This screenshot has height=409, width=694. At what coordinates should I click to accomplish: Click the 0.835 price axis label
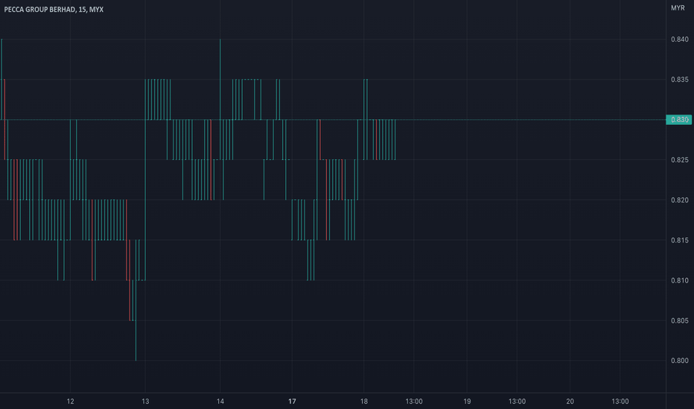pyautogui.click(x=679, y=80)
